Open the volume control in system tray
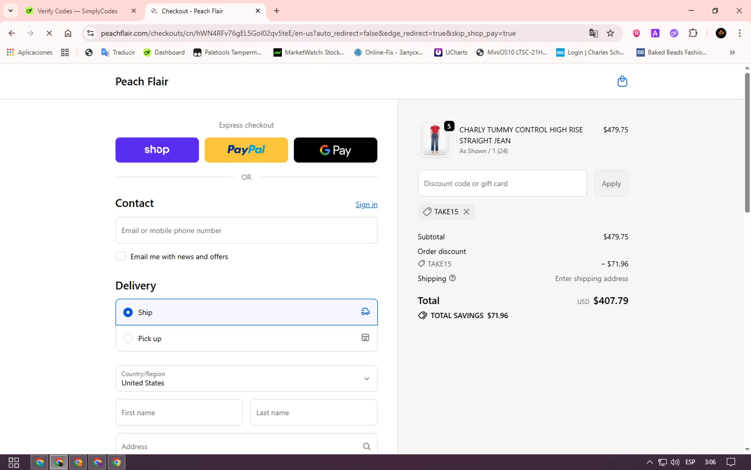Viewport: 751px width, 470px height. pos(675,462)
